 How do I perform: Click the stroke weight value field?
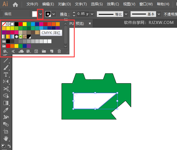tap(83, 14)
